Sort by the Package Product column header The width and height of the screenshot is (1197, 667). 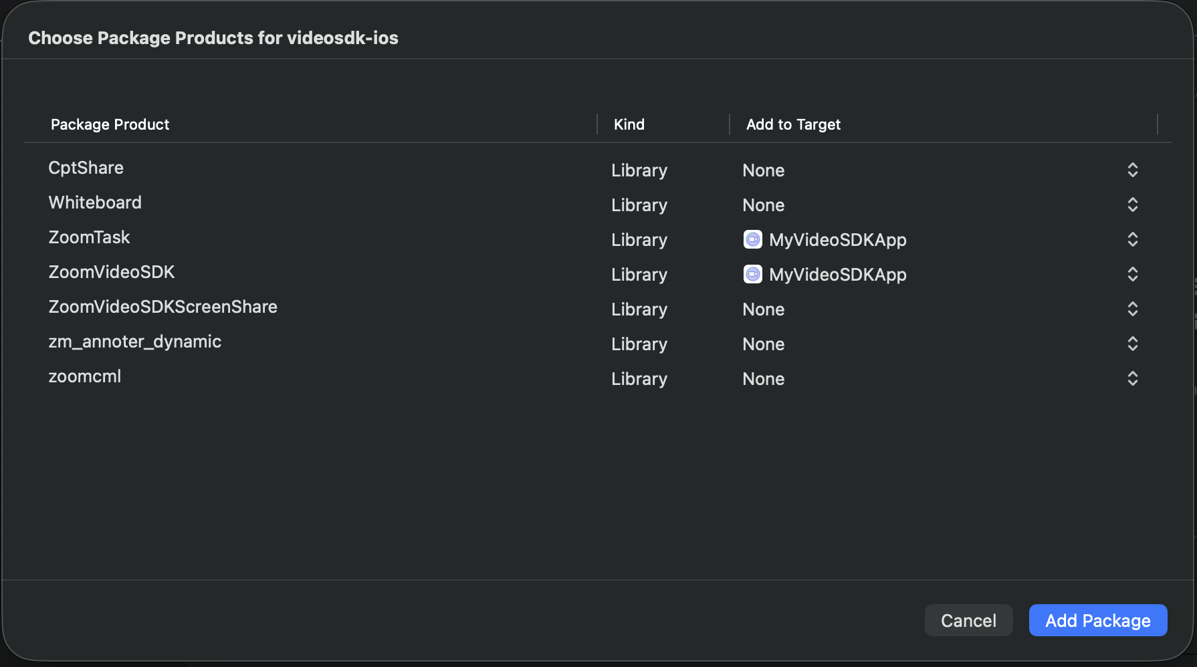tap(110, 124)
